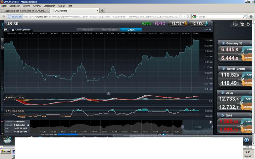Open the Chronik menu
This screenshot has width=255, height=159.
pos(37,6)
